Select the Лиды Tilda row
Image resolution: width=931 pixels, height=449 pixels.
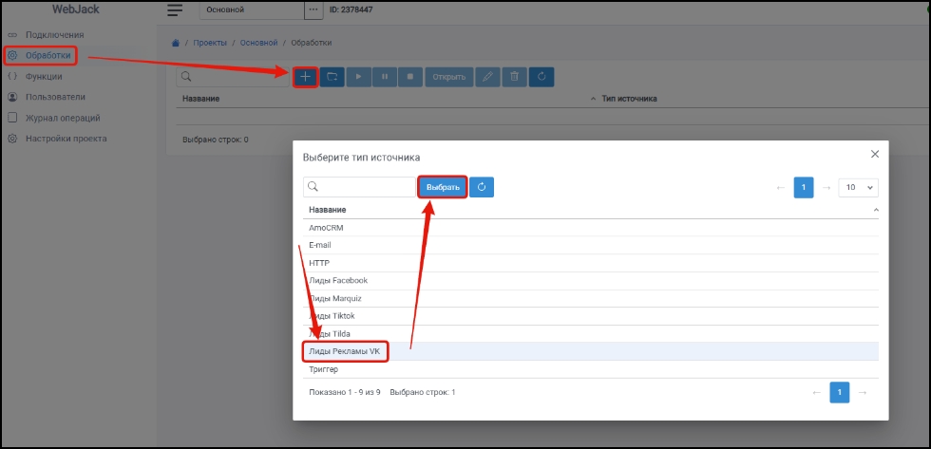pos(591,334)
